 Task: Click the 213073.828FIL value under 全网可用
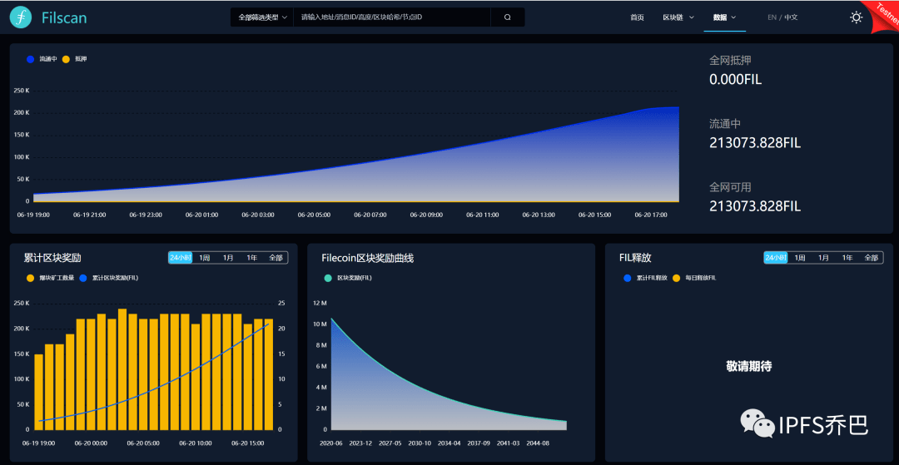click(754, 205)
